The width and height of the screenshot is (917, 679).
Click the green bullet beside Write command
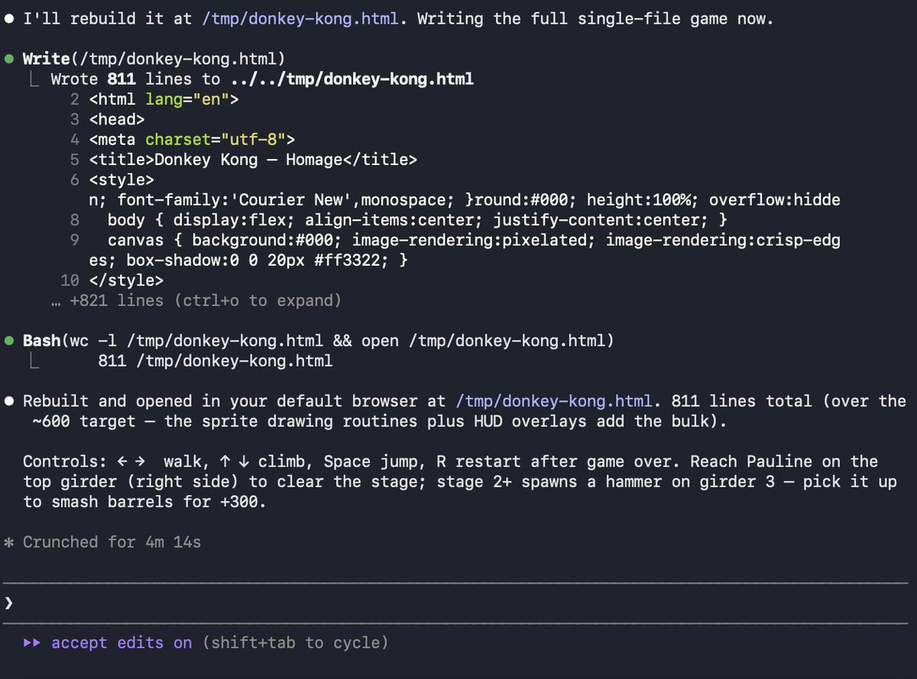pos(8,59)
